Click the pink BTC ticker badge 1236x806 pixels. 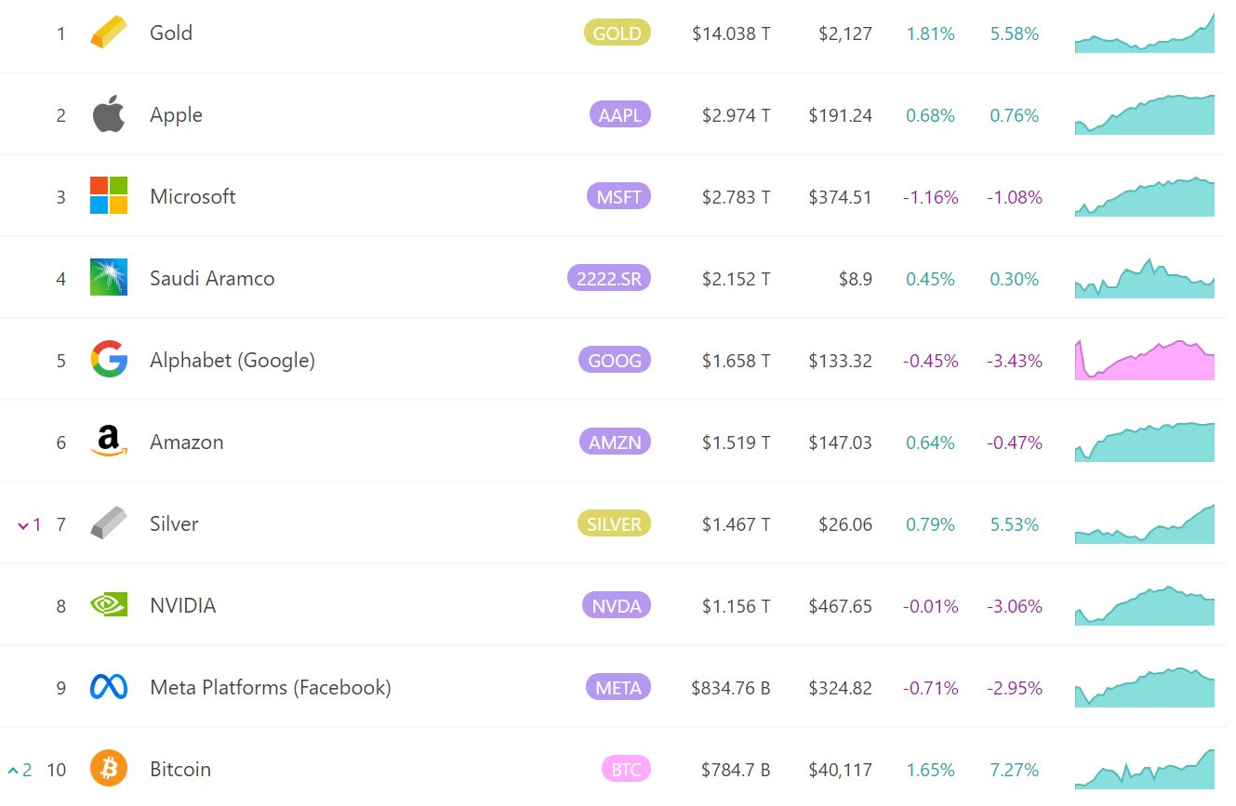pos(626,770)
